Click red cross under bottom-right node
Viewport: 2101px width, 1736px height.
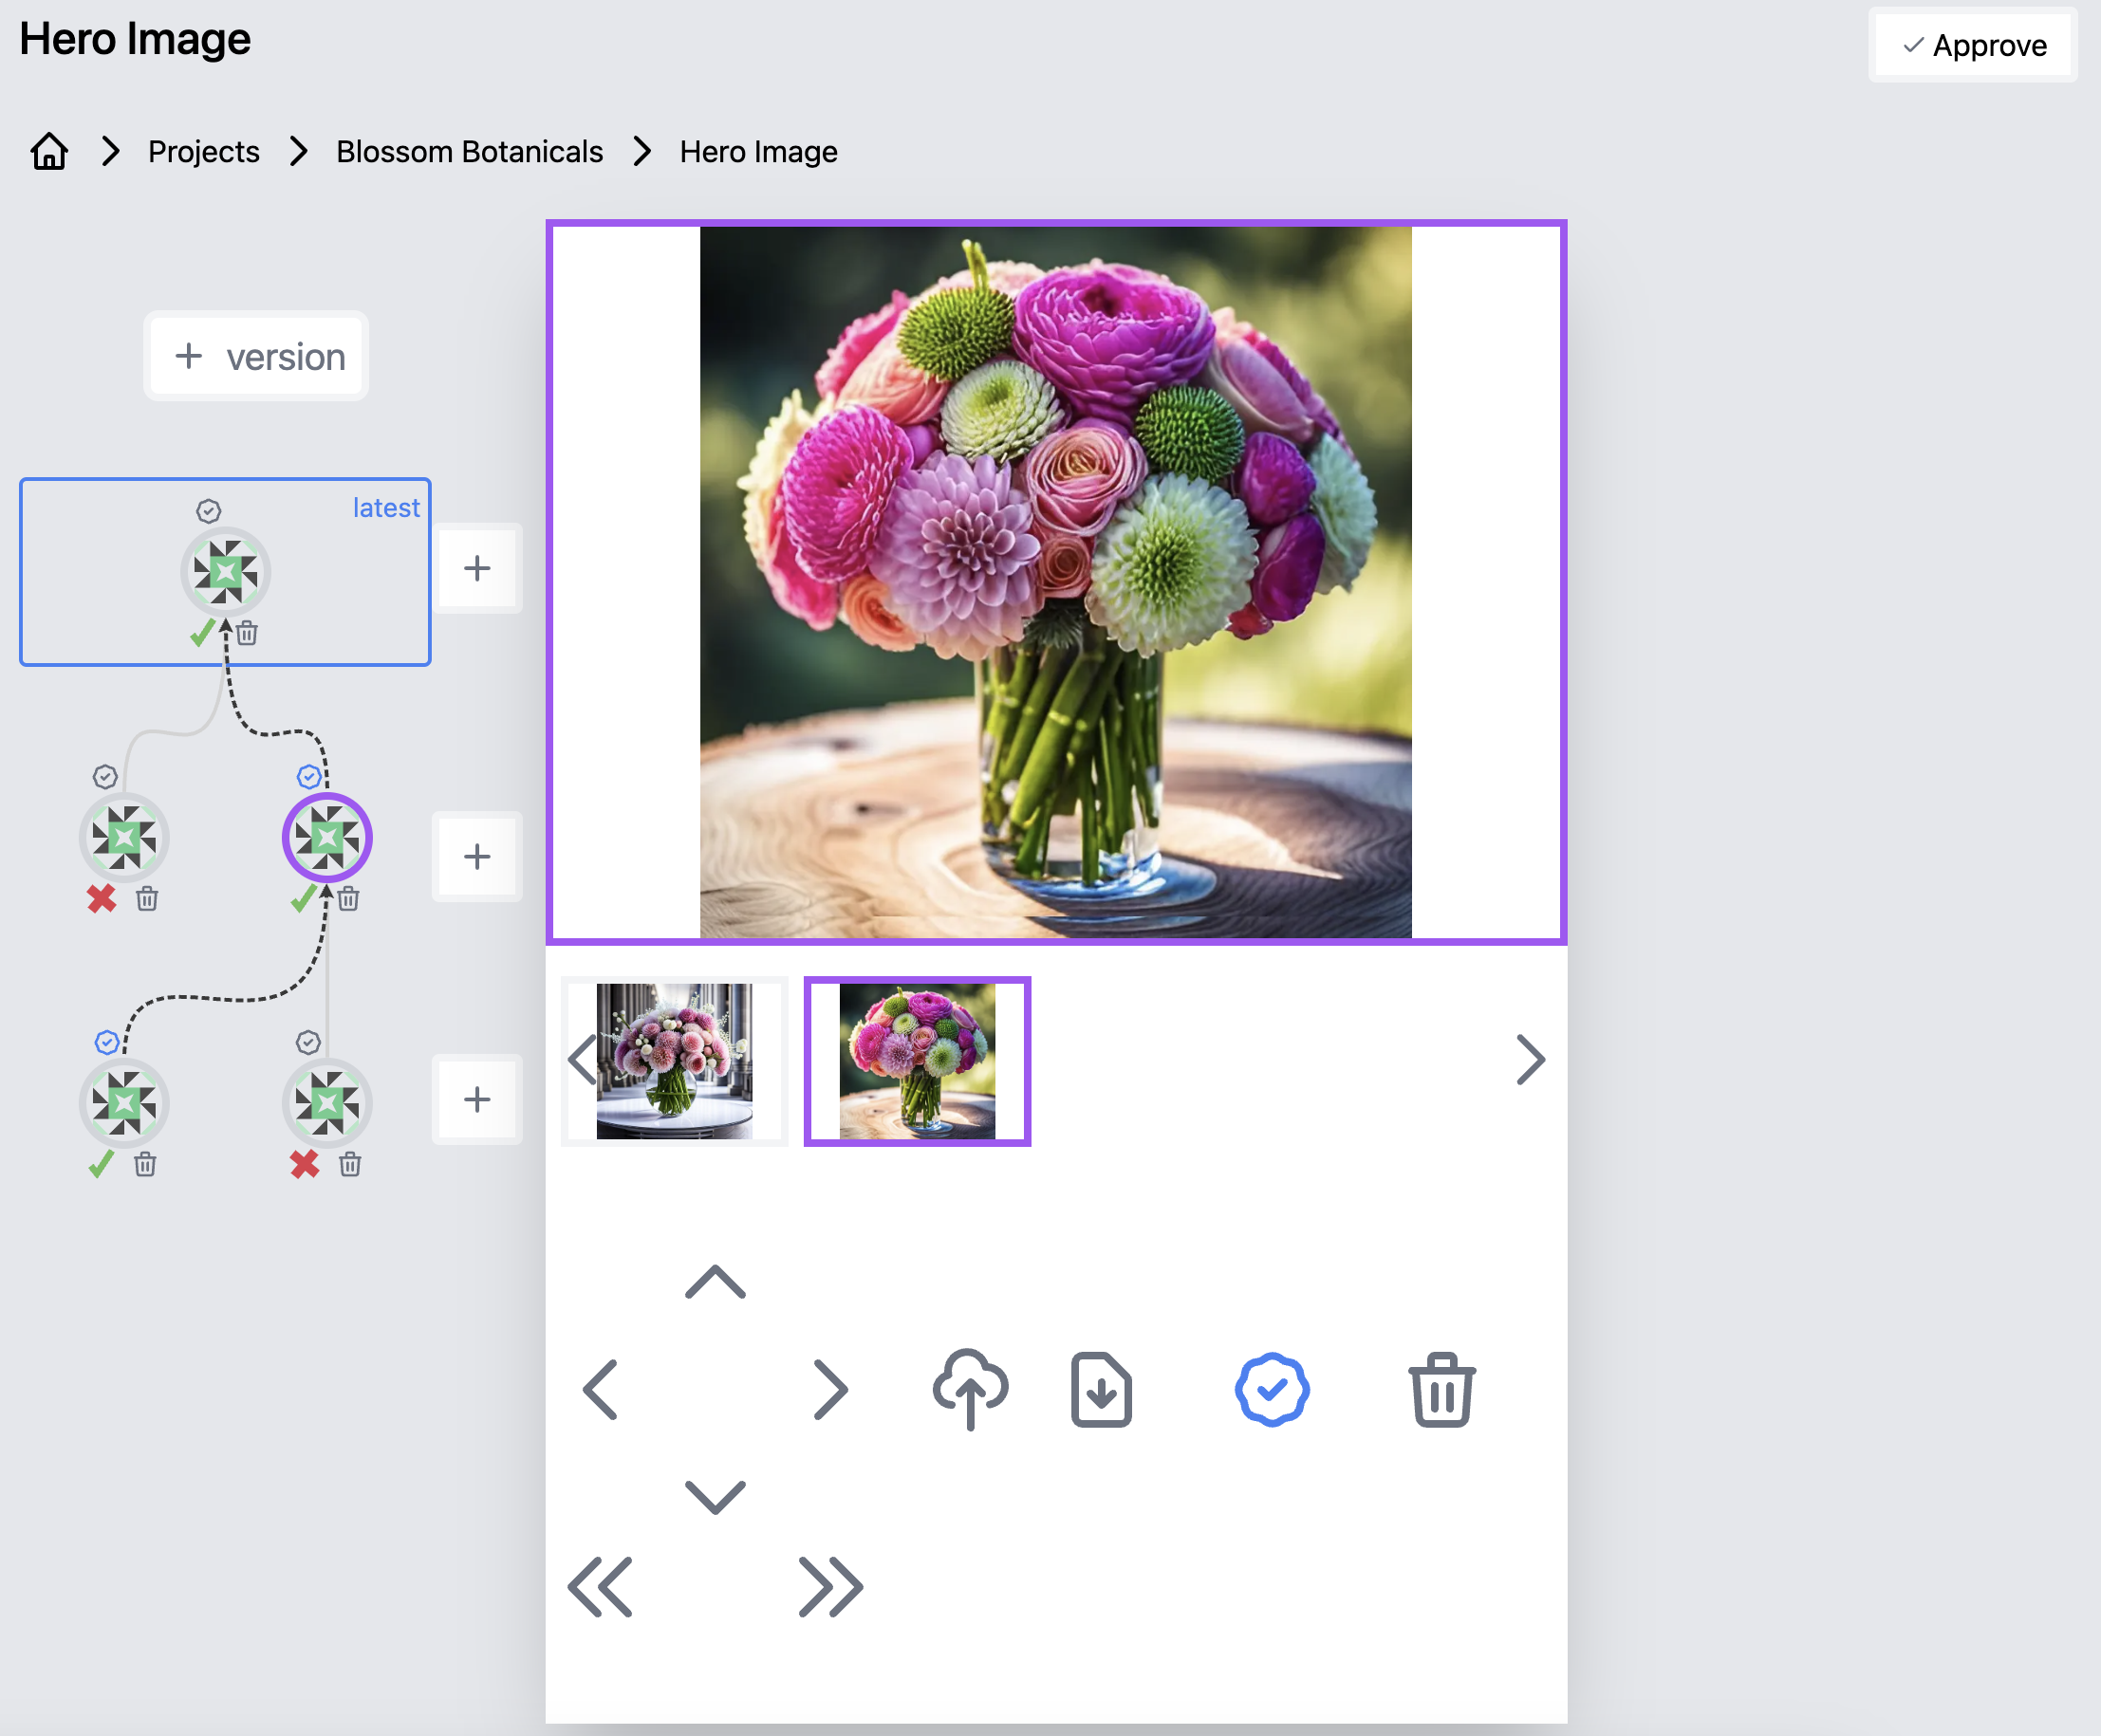(x=305, y=1164)
